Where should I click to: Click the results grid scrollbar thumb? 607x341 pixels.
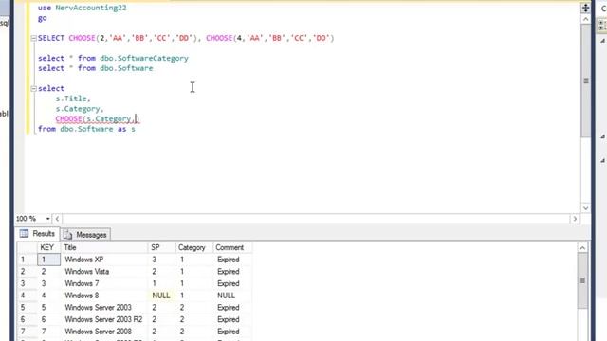(582, 280)
